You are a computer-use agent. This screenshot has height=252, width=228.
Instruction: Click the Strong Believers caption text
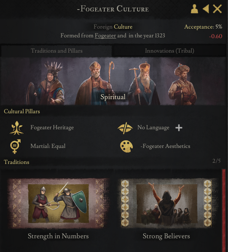tap(166, 236)
